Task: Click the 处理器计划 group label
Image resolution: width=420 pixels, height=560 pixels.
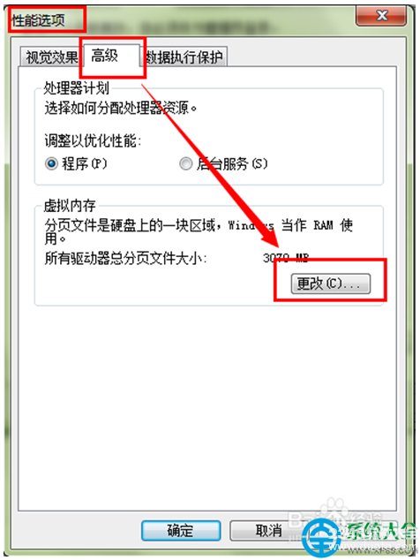Action: point(77,88)
